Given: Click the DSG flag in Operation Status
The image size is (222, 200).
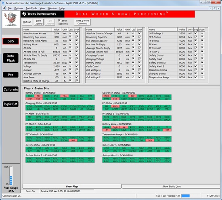Looking at the screenshot, I should point(115,99).
